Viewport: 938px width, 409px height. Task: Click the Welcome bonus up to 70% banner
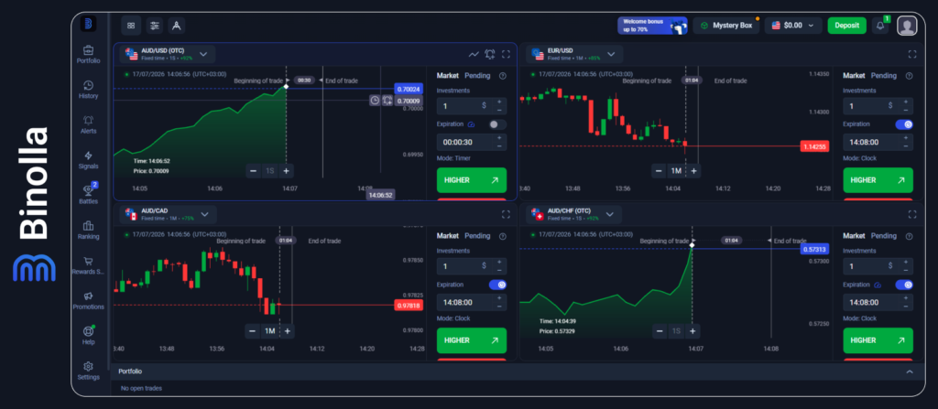pyautogui.click(x=652, y=25)
